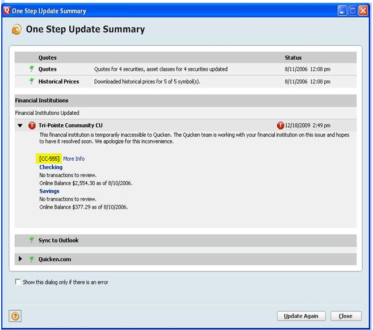
Task: Click the Historical Prices row label
Action: 58,82
